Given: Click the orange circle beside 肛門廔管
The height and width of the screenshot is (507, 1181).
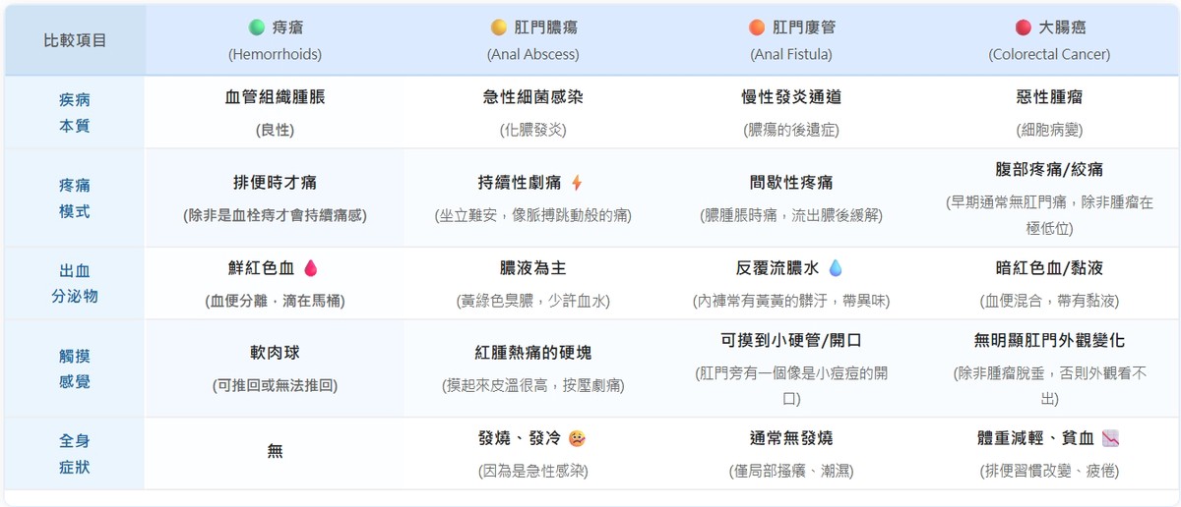Looking at the screenshot, I should (x=757, y=28).
